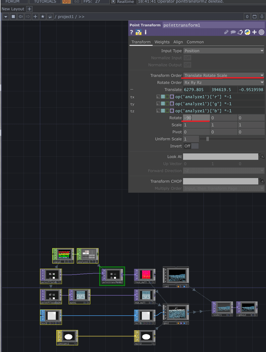Click the New Layout label

[13, 9]
